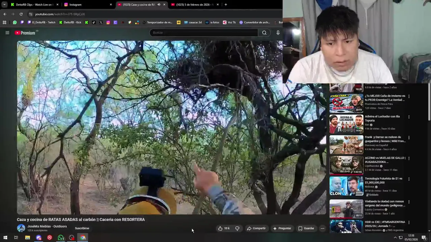The image size is (431, 242).
Task: Open the ia fotos bookmark
Action: point(212,23)
